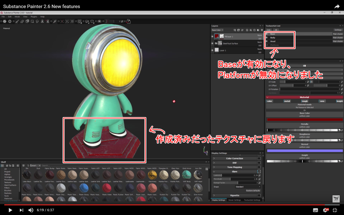Open the Glare Shape Standard dropdown
The width and height of the screenshot is (344, 215).
(248, 187)
